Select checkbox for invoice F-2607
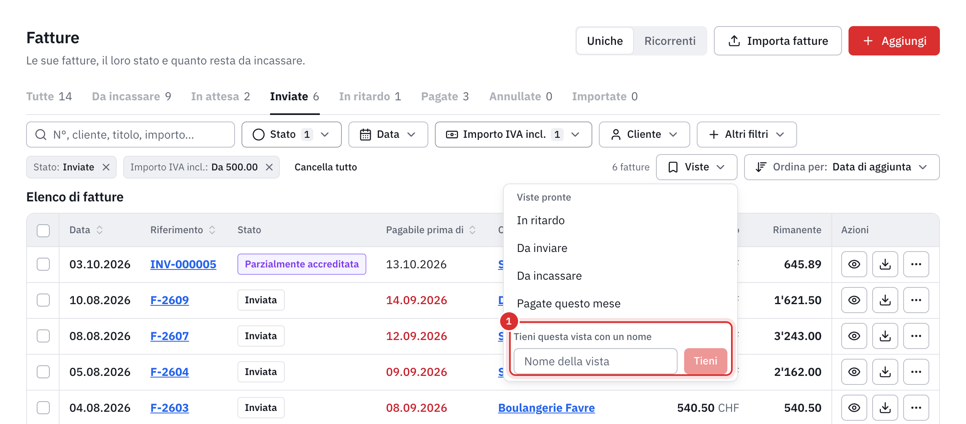The width and height of the screenshot is (966, 424). (x=43, y=336)
